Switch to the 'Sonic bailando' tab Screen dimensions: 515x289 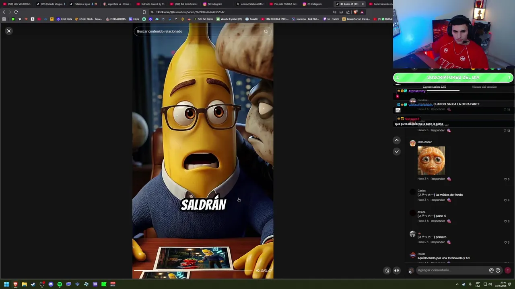381,4
